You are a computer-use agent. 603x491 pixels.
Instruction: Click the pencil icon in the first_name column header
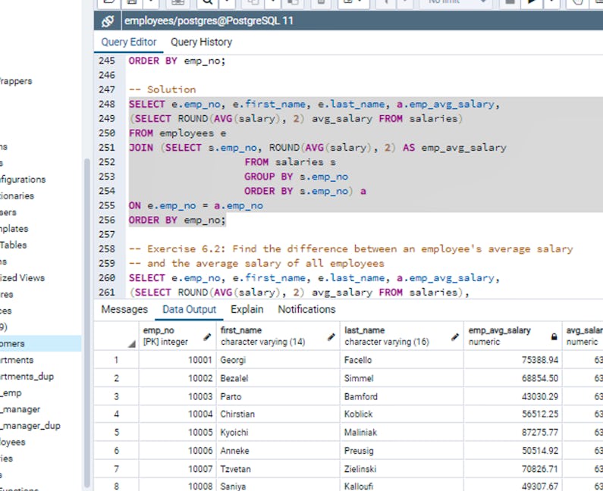click(x=331, y=337)
